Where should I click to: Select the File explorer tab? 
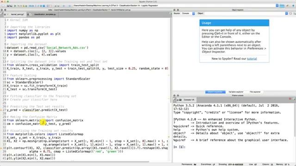coord(255,92)
